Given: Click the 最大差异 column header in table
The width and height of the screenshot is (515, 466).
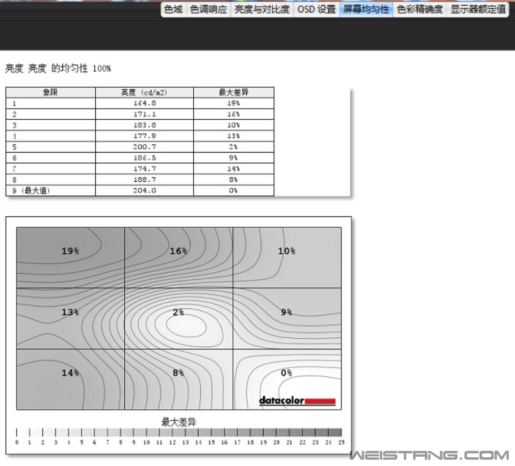Looking at the screenshot, I should click(233, 92).
